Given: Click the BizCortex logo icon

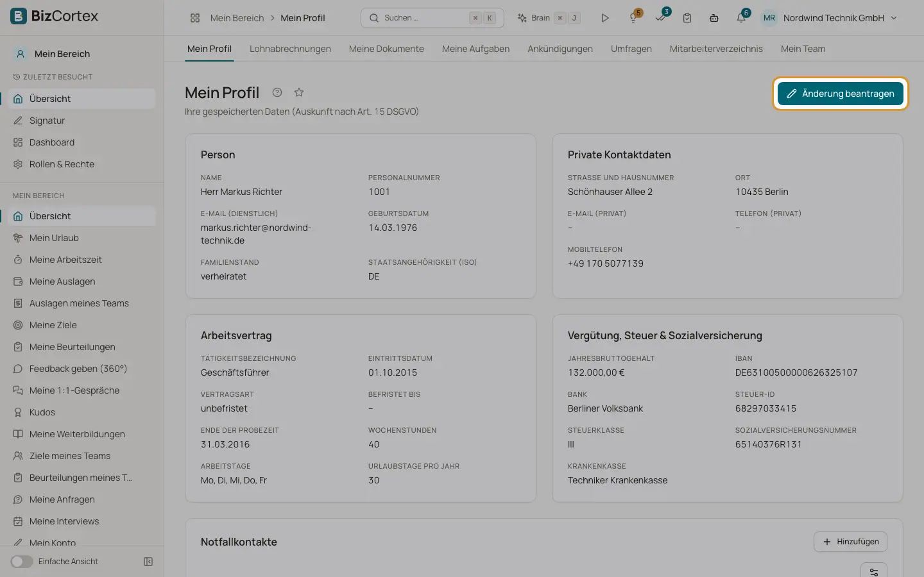Looking at the screenshot, I should 19,16.
